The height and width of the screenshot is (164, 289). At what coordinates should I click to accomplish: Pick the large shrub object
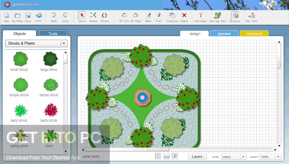(x=50, y=59)
